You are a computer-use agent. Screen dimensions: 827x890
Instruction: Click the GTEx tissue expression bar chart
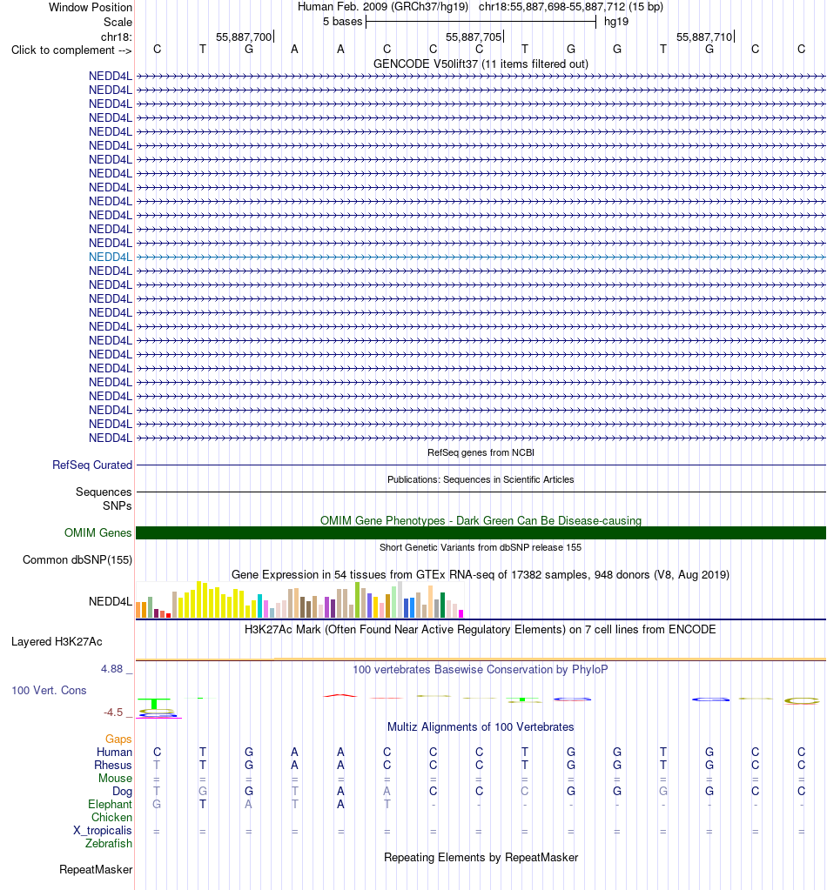coord(300,600)
